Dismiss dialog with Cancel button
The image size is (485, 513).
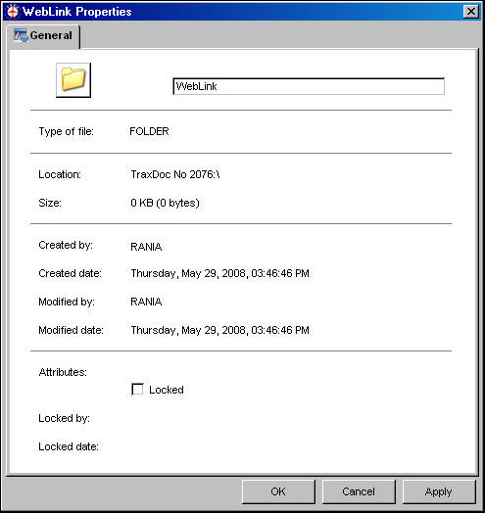(x=359, y=491)
